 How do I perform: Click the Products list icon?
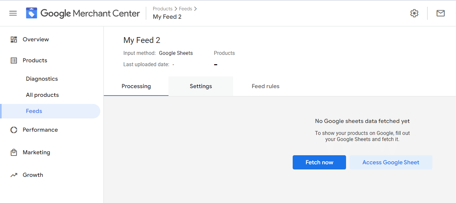(14, 60)
